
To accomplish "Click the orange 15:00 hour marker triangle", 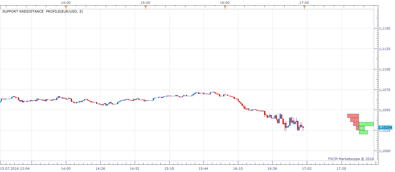I will (x=145, y=7).
